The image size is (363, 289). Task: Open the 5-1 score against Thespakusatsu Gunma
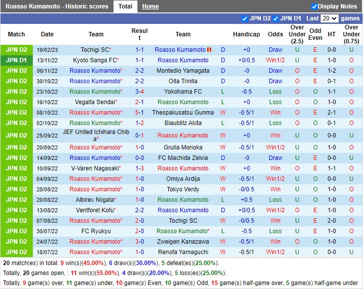coord(139,113)
